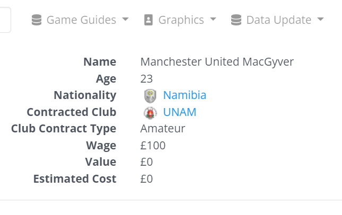Open the UNAM club link

tap(180, 112)
